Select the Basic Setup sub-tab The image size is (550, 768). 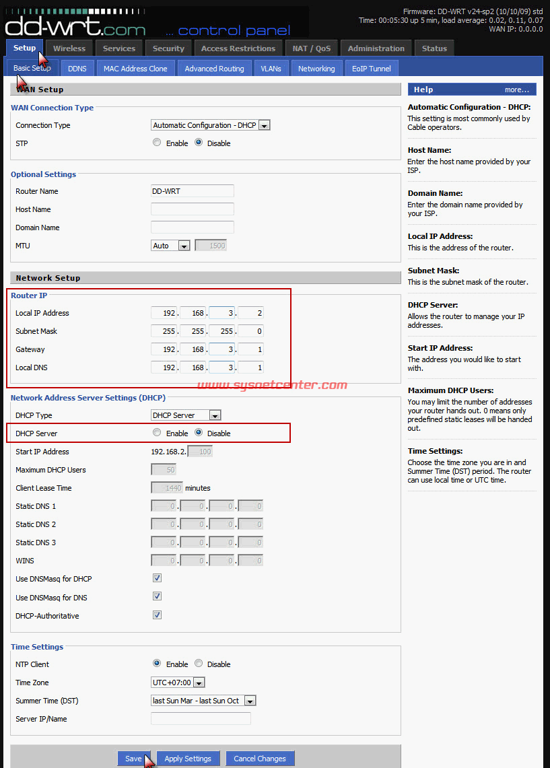click(x=32, y=68)
